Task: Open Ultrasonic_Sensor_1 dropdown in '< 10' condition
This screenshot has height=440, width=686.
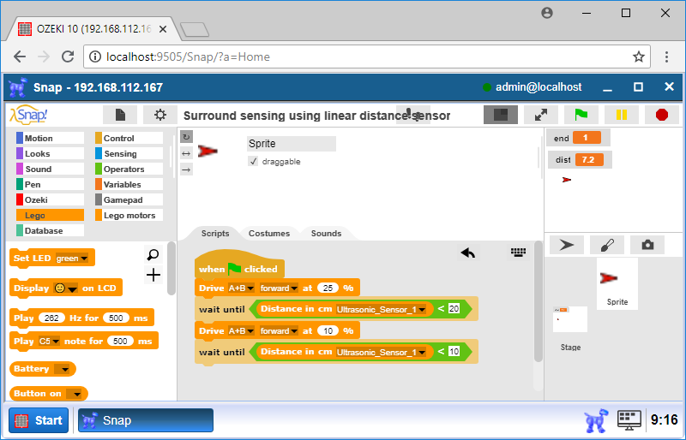Action: [x=381, y=352]
